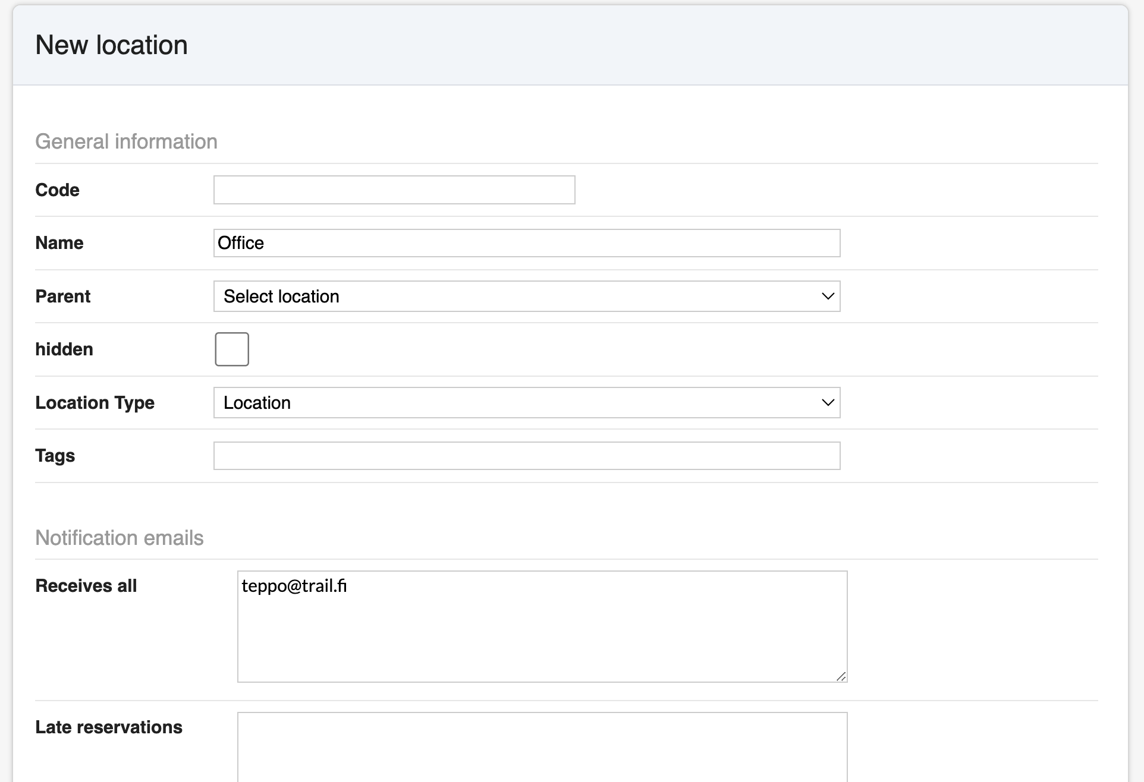
Task: Click into the Tags input field
Action: click(526, 456)
